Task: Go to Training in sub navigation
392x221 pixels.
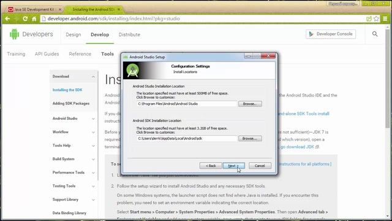Action: tap(16, 54)
